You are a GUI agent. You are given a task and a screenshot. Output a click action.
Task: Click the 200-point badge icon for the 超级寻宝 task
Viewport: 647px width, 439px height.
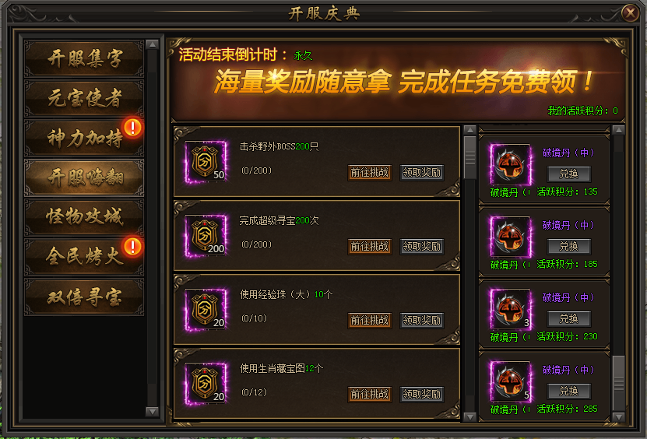pos(206,236)
